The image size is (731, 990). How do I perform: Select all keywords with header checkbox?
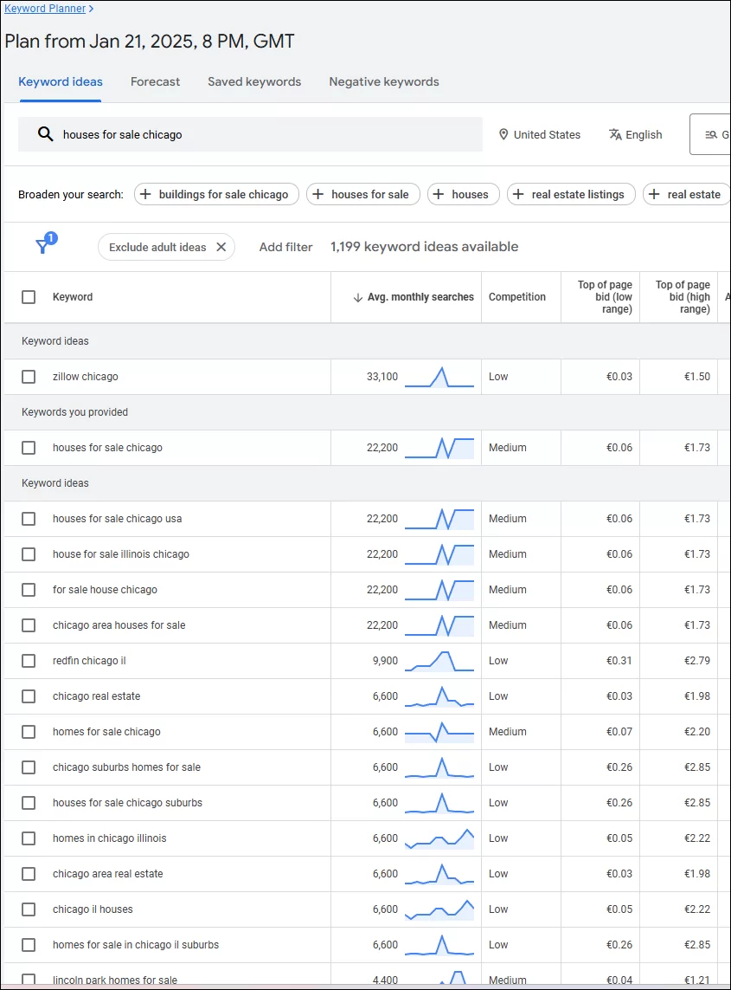tap(29, 297)
